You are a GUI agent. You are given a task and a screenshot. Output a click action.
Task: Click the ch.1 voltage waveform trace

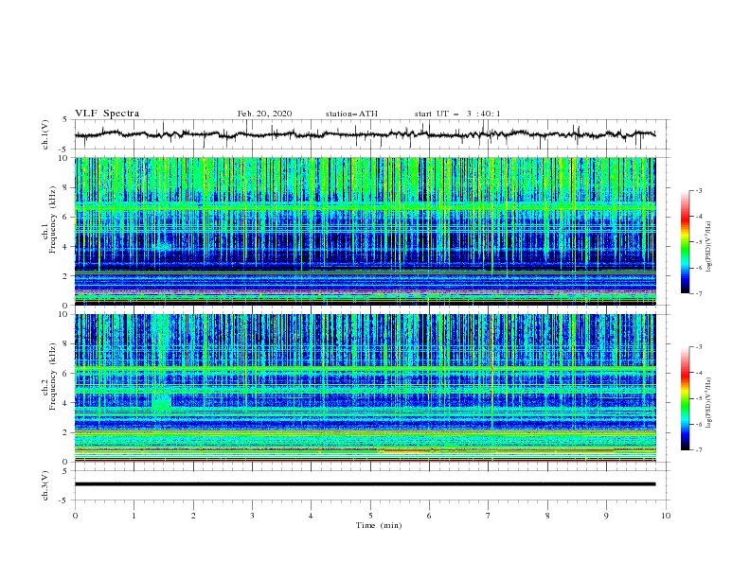point(365,134)
